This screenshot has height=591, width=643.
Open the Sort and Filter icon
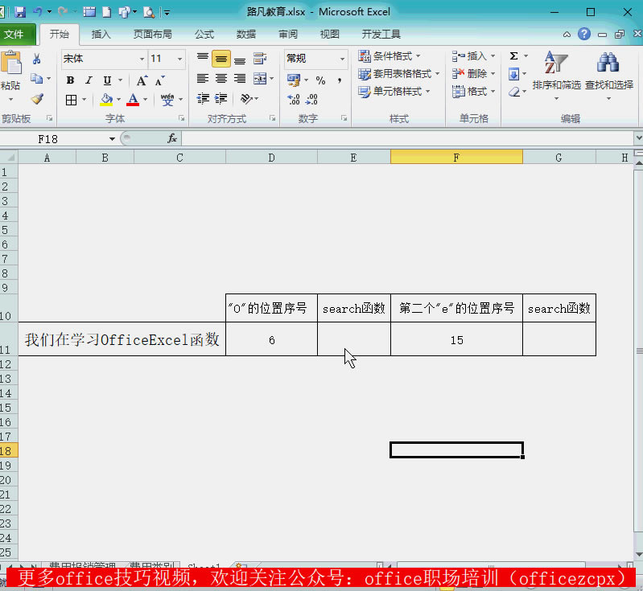click(555, 63)
